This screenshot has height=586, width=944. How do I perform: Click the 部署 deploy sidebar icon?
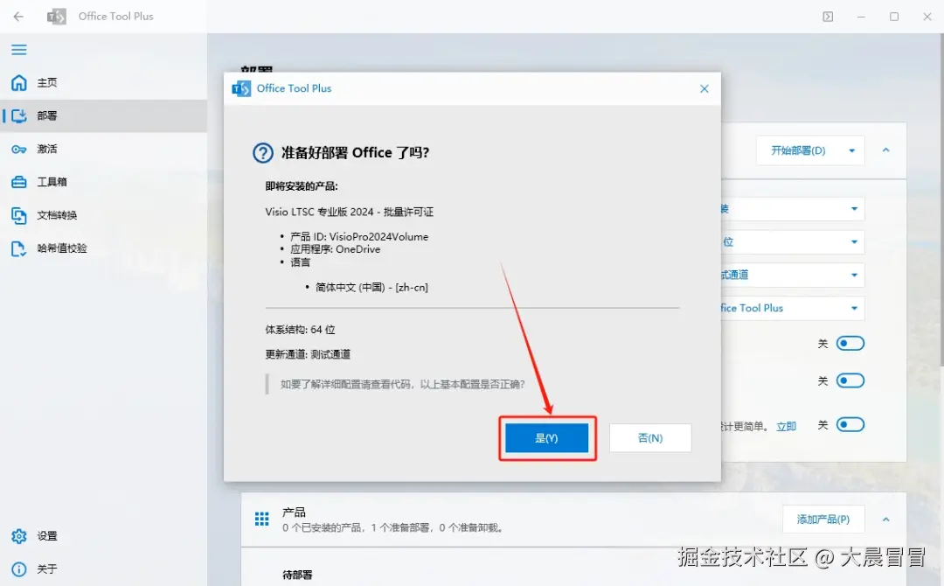pos(19,115)
